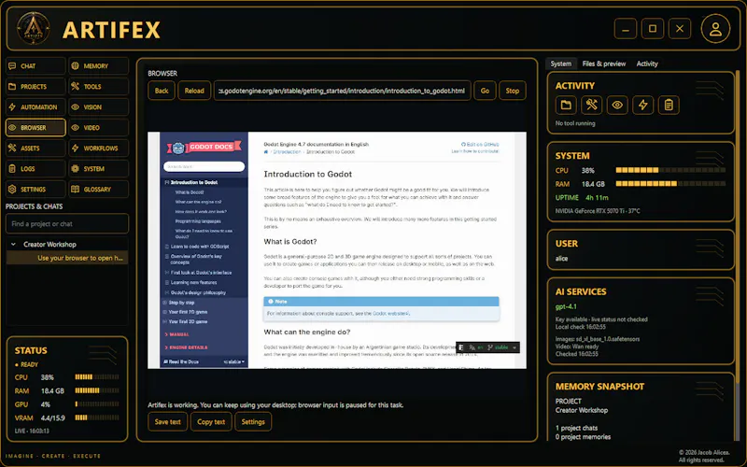Open the Workflows section
747x467 pixels.
99,149
